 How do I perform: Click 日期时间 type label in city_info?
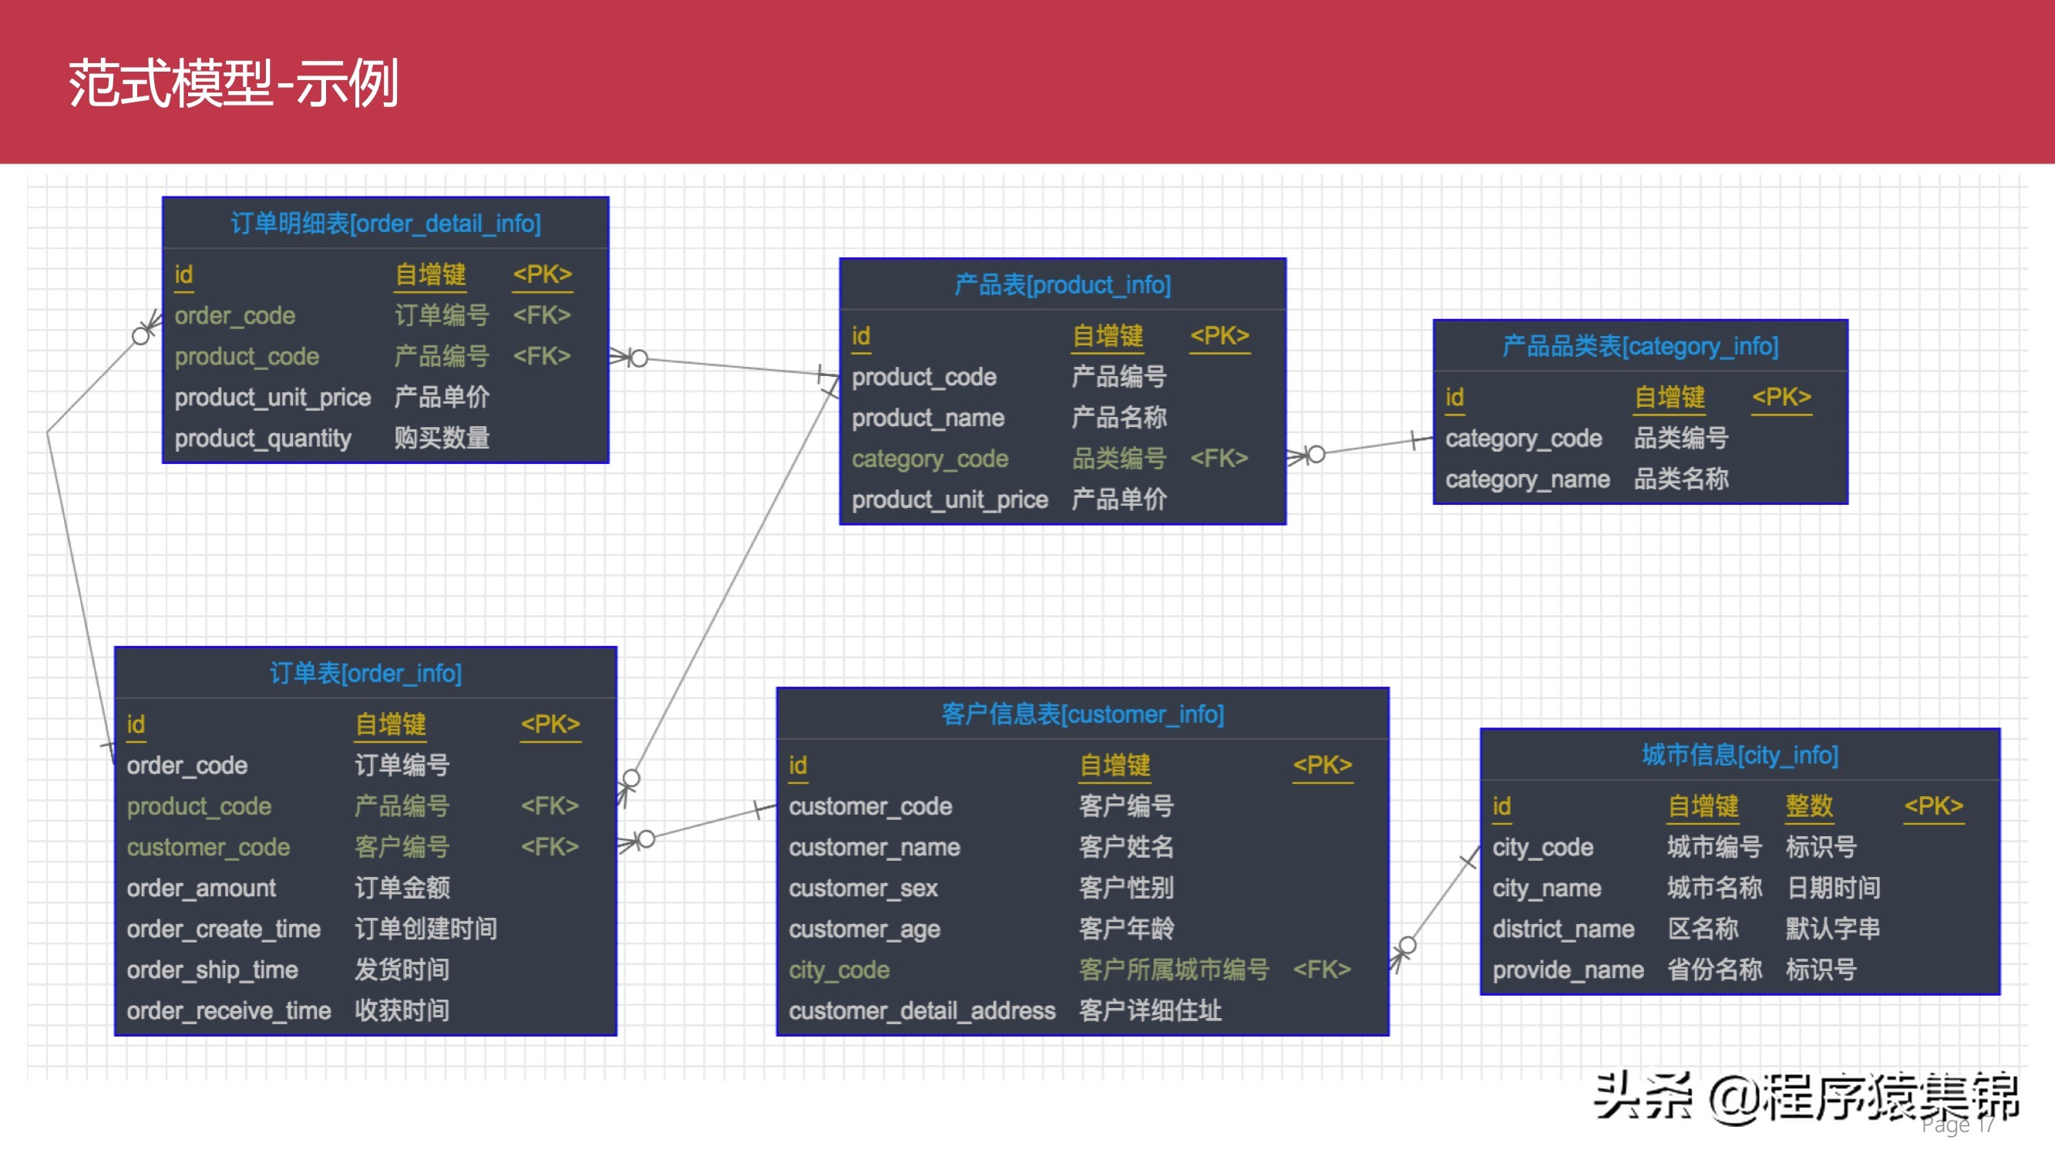click(1833, 888)
